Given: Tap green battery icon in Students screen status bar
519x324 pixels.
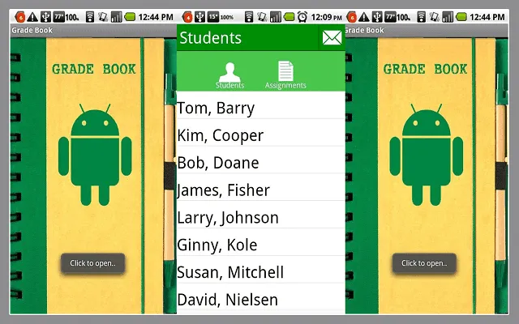Looking at the screenshot, I should click(x=289, y=17).
